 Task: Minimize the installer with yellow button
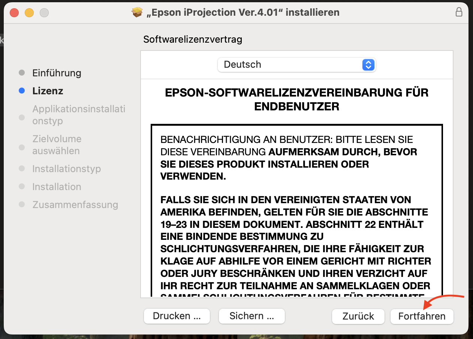coord(29,13)
